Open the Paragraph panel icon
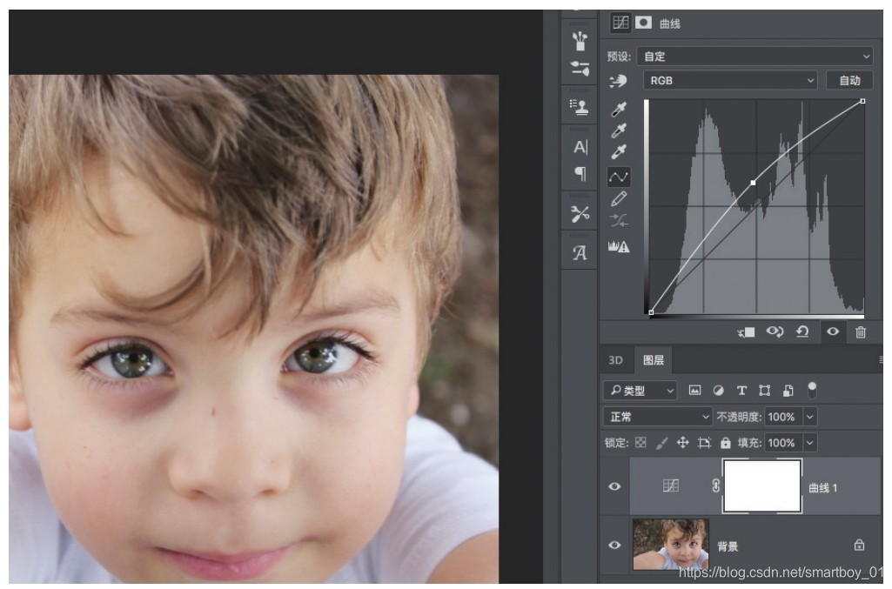The height and width of the screenshot is (589, 892). [580, 173]
